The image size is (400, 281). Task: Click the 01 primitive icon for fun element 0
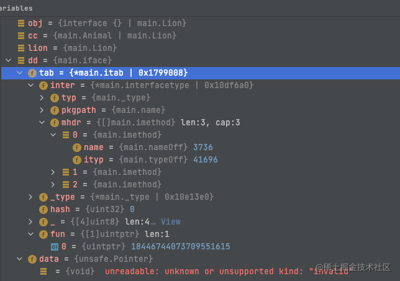point(55,247)
